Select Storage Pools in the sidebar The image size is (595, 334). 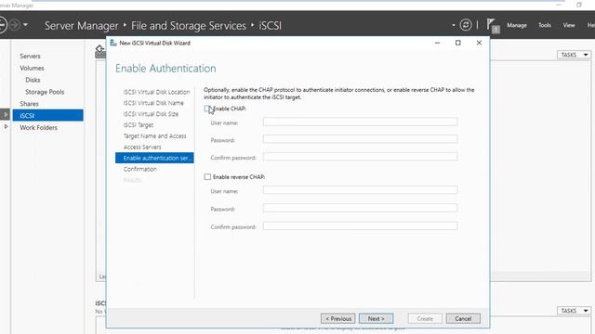click(x=45, y=92)
